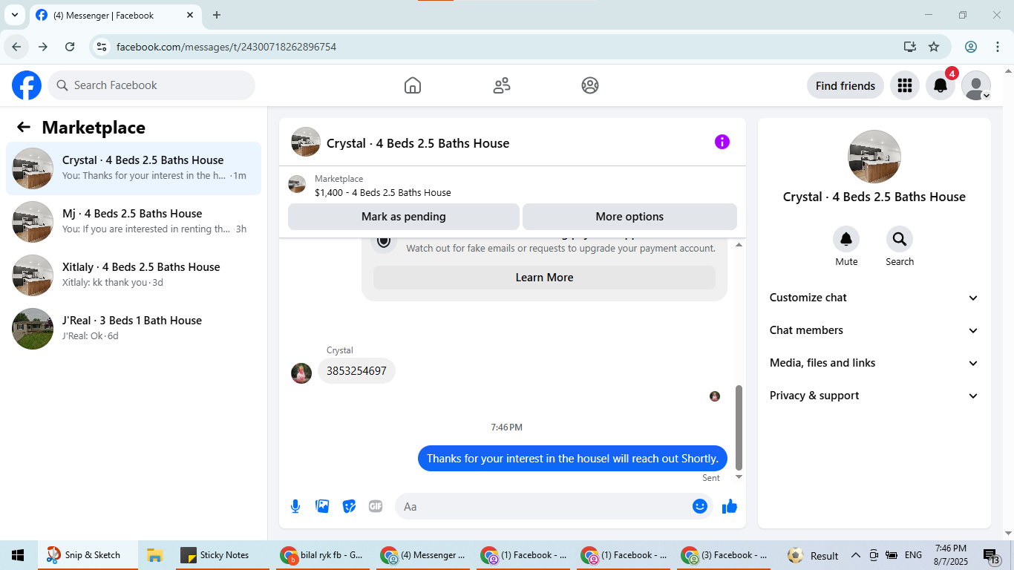The height and width of the screenshot is (570, 1014).
Task: Open the new tab plus button
Action: [217, 15]
